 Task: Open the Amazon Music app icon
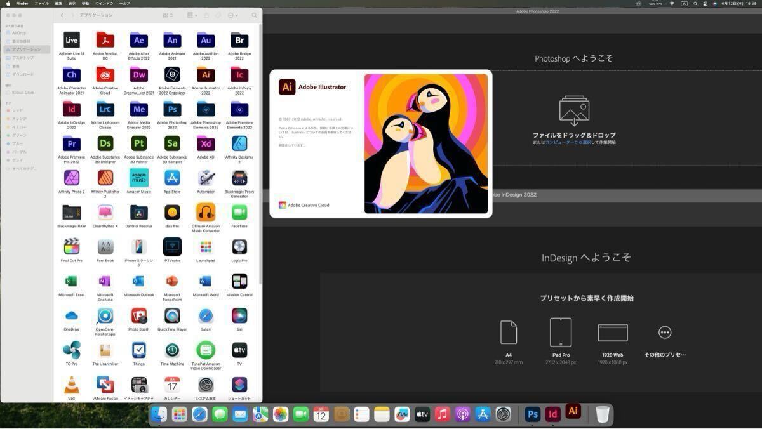pos(138,178)
